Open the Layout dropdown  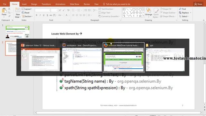tap(27, 9)
